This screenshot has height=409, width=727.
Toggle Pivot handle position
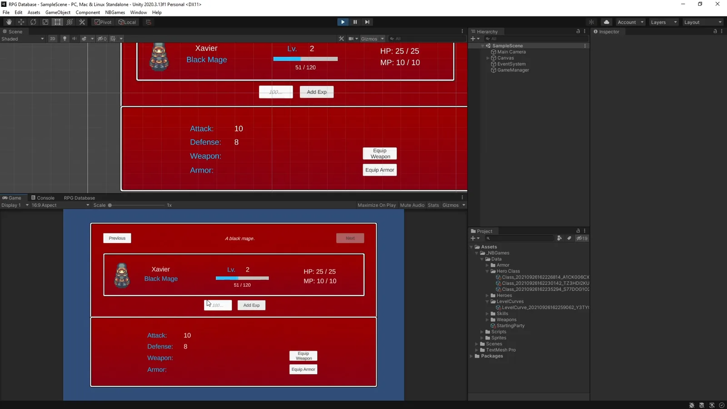click(x=103, y=22)
